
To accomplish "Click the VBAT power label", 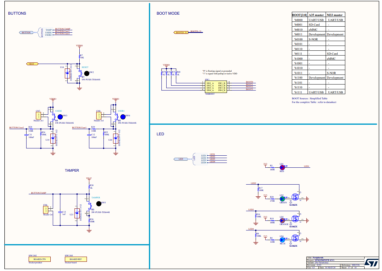I will [x=89, y=178].
